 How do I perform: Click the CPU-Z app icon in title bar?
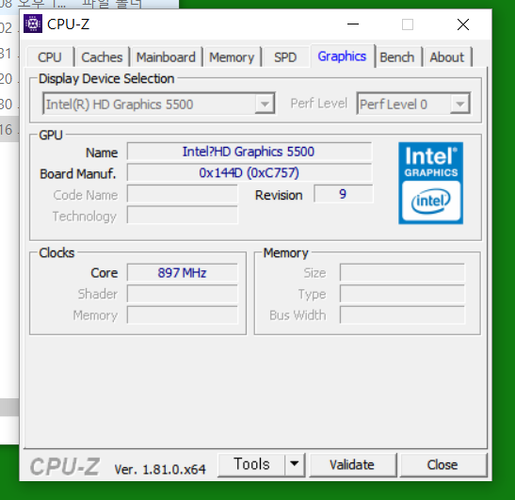(33, 24)
